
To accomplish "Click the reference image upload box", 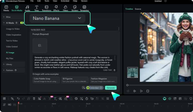I will click(x=40, y=46).
